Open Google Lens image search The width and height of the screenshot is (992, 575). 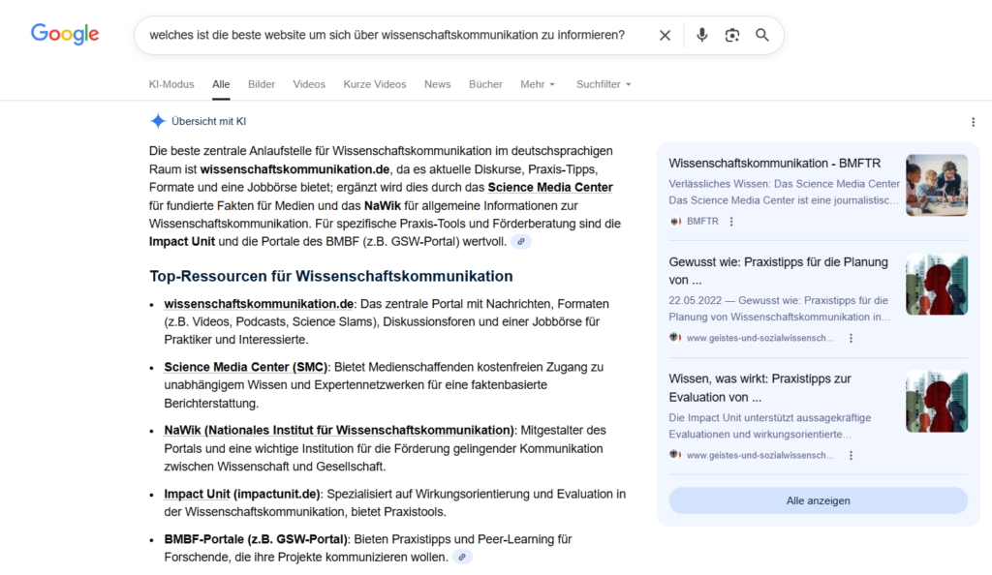732,35
